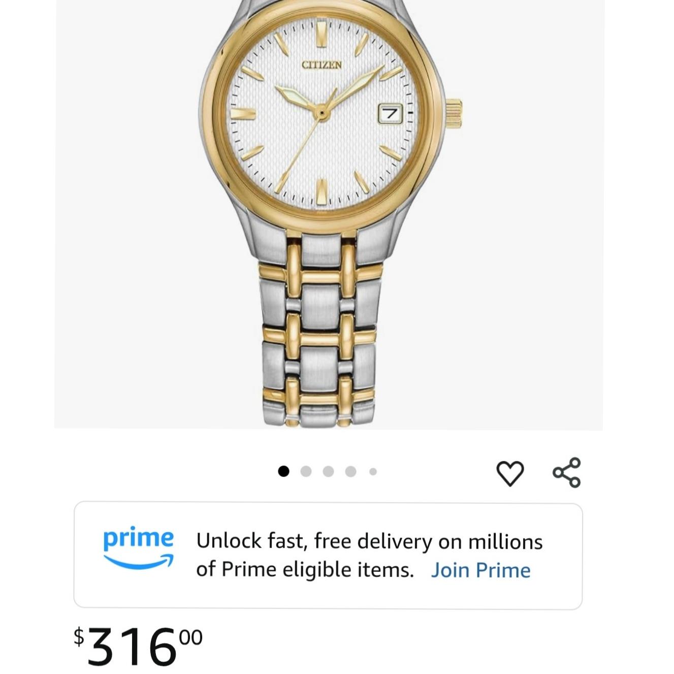Click the blue prime wordmark in the banner
This screenshot has width=674, height=674.
coord(139,540)
